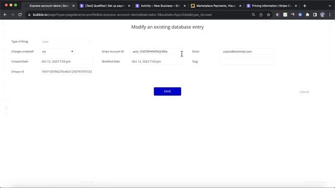
Task: Edit the Stripe Account ID field
Action: [x=157, y=52]
